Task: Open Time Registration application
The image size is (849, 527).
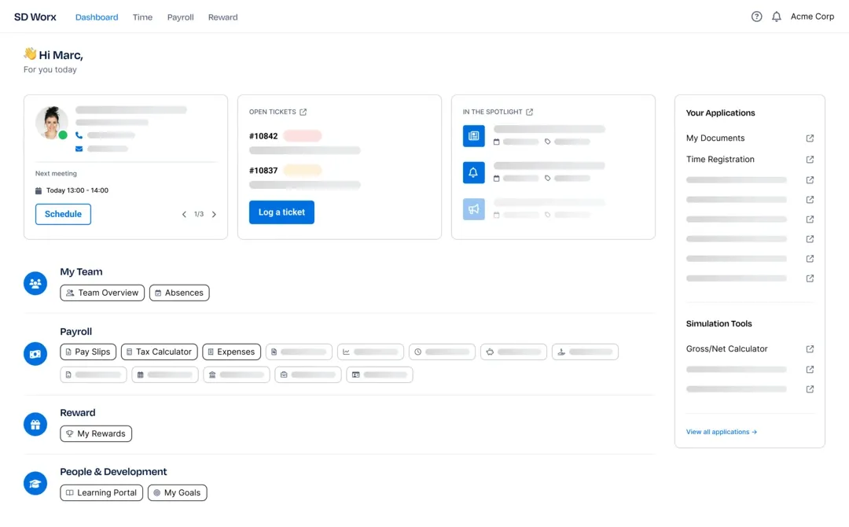Action: click(x=720, y=159)
